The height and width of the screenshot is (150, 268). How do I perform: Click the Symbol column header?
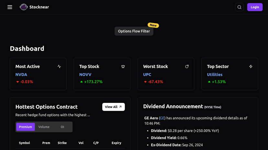point(25,143)
